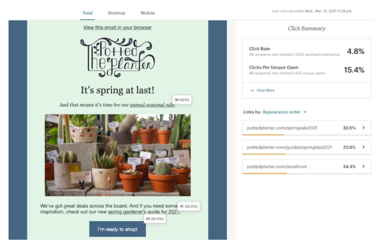Expand View More chevron in Click Summary
This screenshot has width=379, height=246.
tap(252, 90)
